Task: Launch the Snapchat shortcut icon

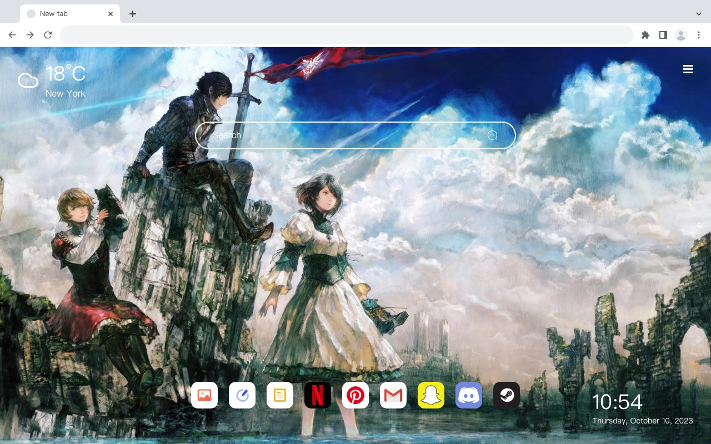Action: 431,395
